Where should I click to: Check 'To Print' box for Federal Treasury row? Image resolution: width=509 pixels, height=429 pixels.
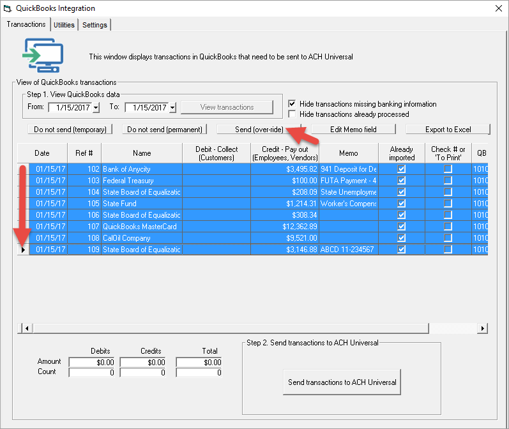[x=448, y=181]
